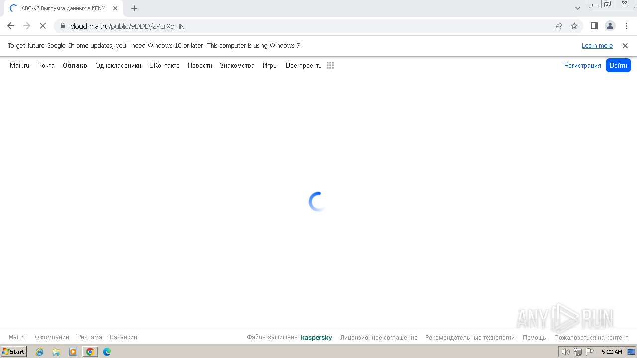
Task: Open Windows Explorer from taskbar
Action: 56,352
